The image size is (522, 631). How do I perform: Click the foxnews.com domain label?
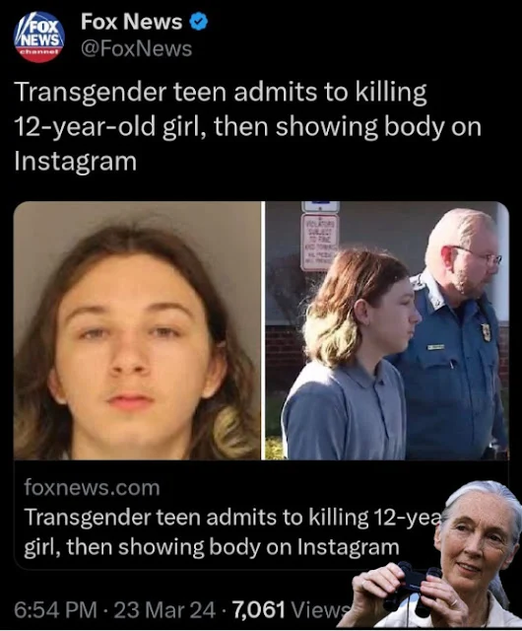pyautogui.click(x=93, y=487)
